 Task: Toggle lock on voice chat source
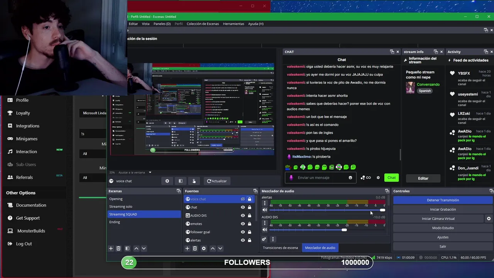pyautogui.click(x=250, y=199)
